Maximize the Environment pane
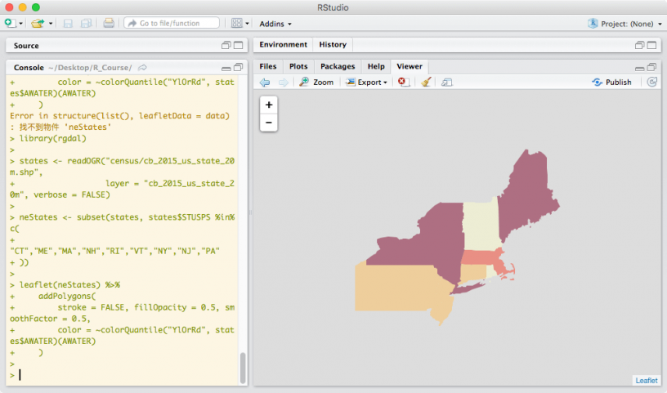 [x=651, y=45]
